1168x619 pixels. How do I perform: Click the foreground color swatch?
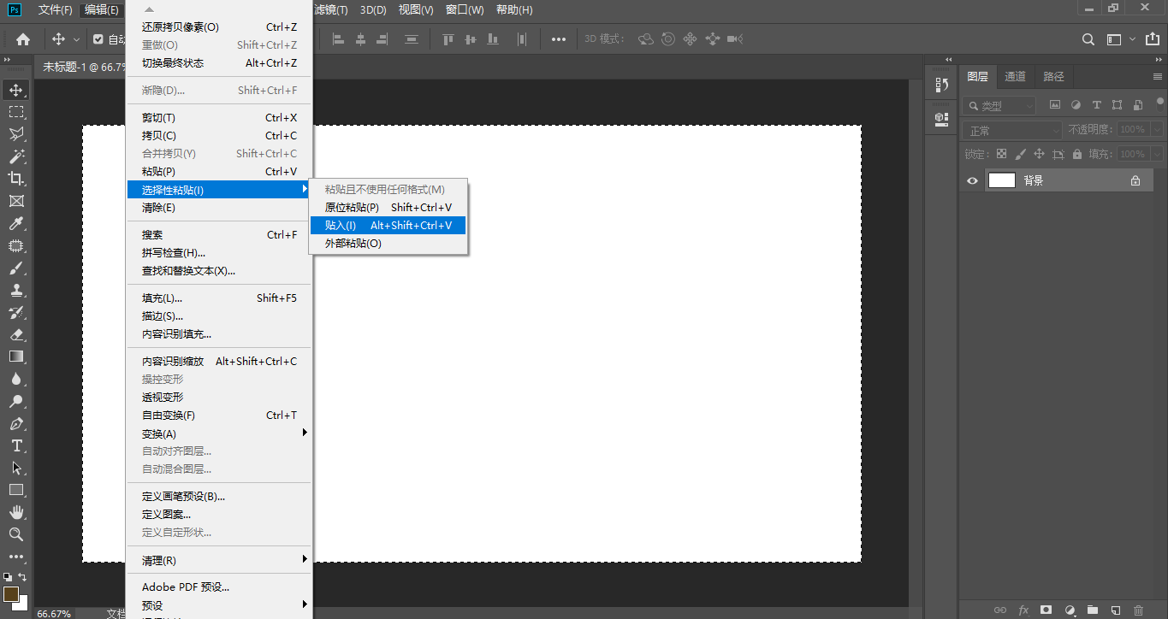10,594
